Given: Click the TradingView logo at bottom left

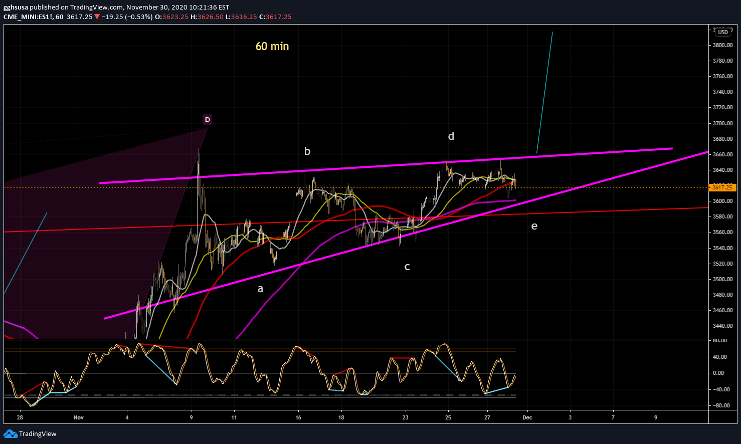Looking at the screenshot, I should pos(31,433).
